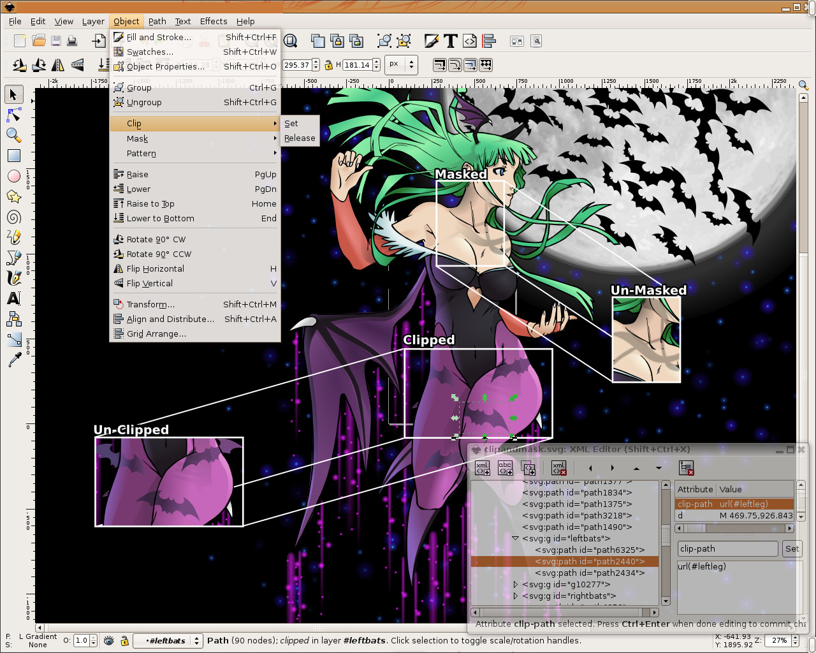Screen dimensions: 816x653
Task: Click the delete node icon in XML Editor
Action: (x=559, y=468)
